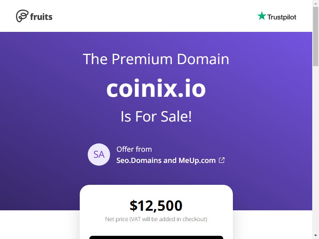Click "The Premium Domain" heading text
The image size is (319, 239).
point(156,59)
